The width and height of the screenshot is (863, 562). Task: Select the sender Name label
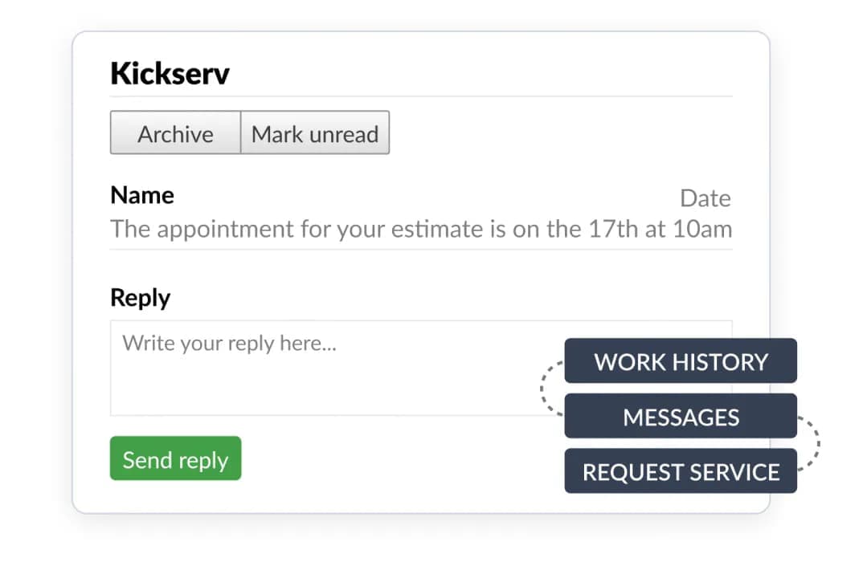(x=142, y=195)
